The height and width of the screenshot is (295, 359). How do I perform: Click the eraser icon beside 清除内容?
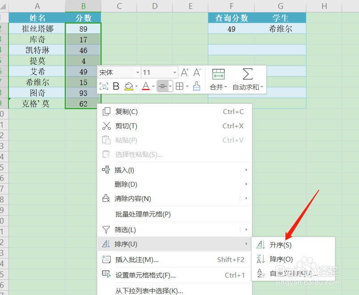click(106, 198)
